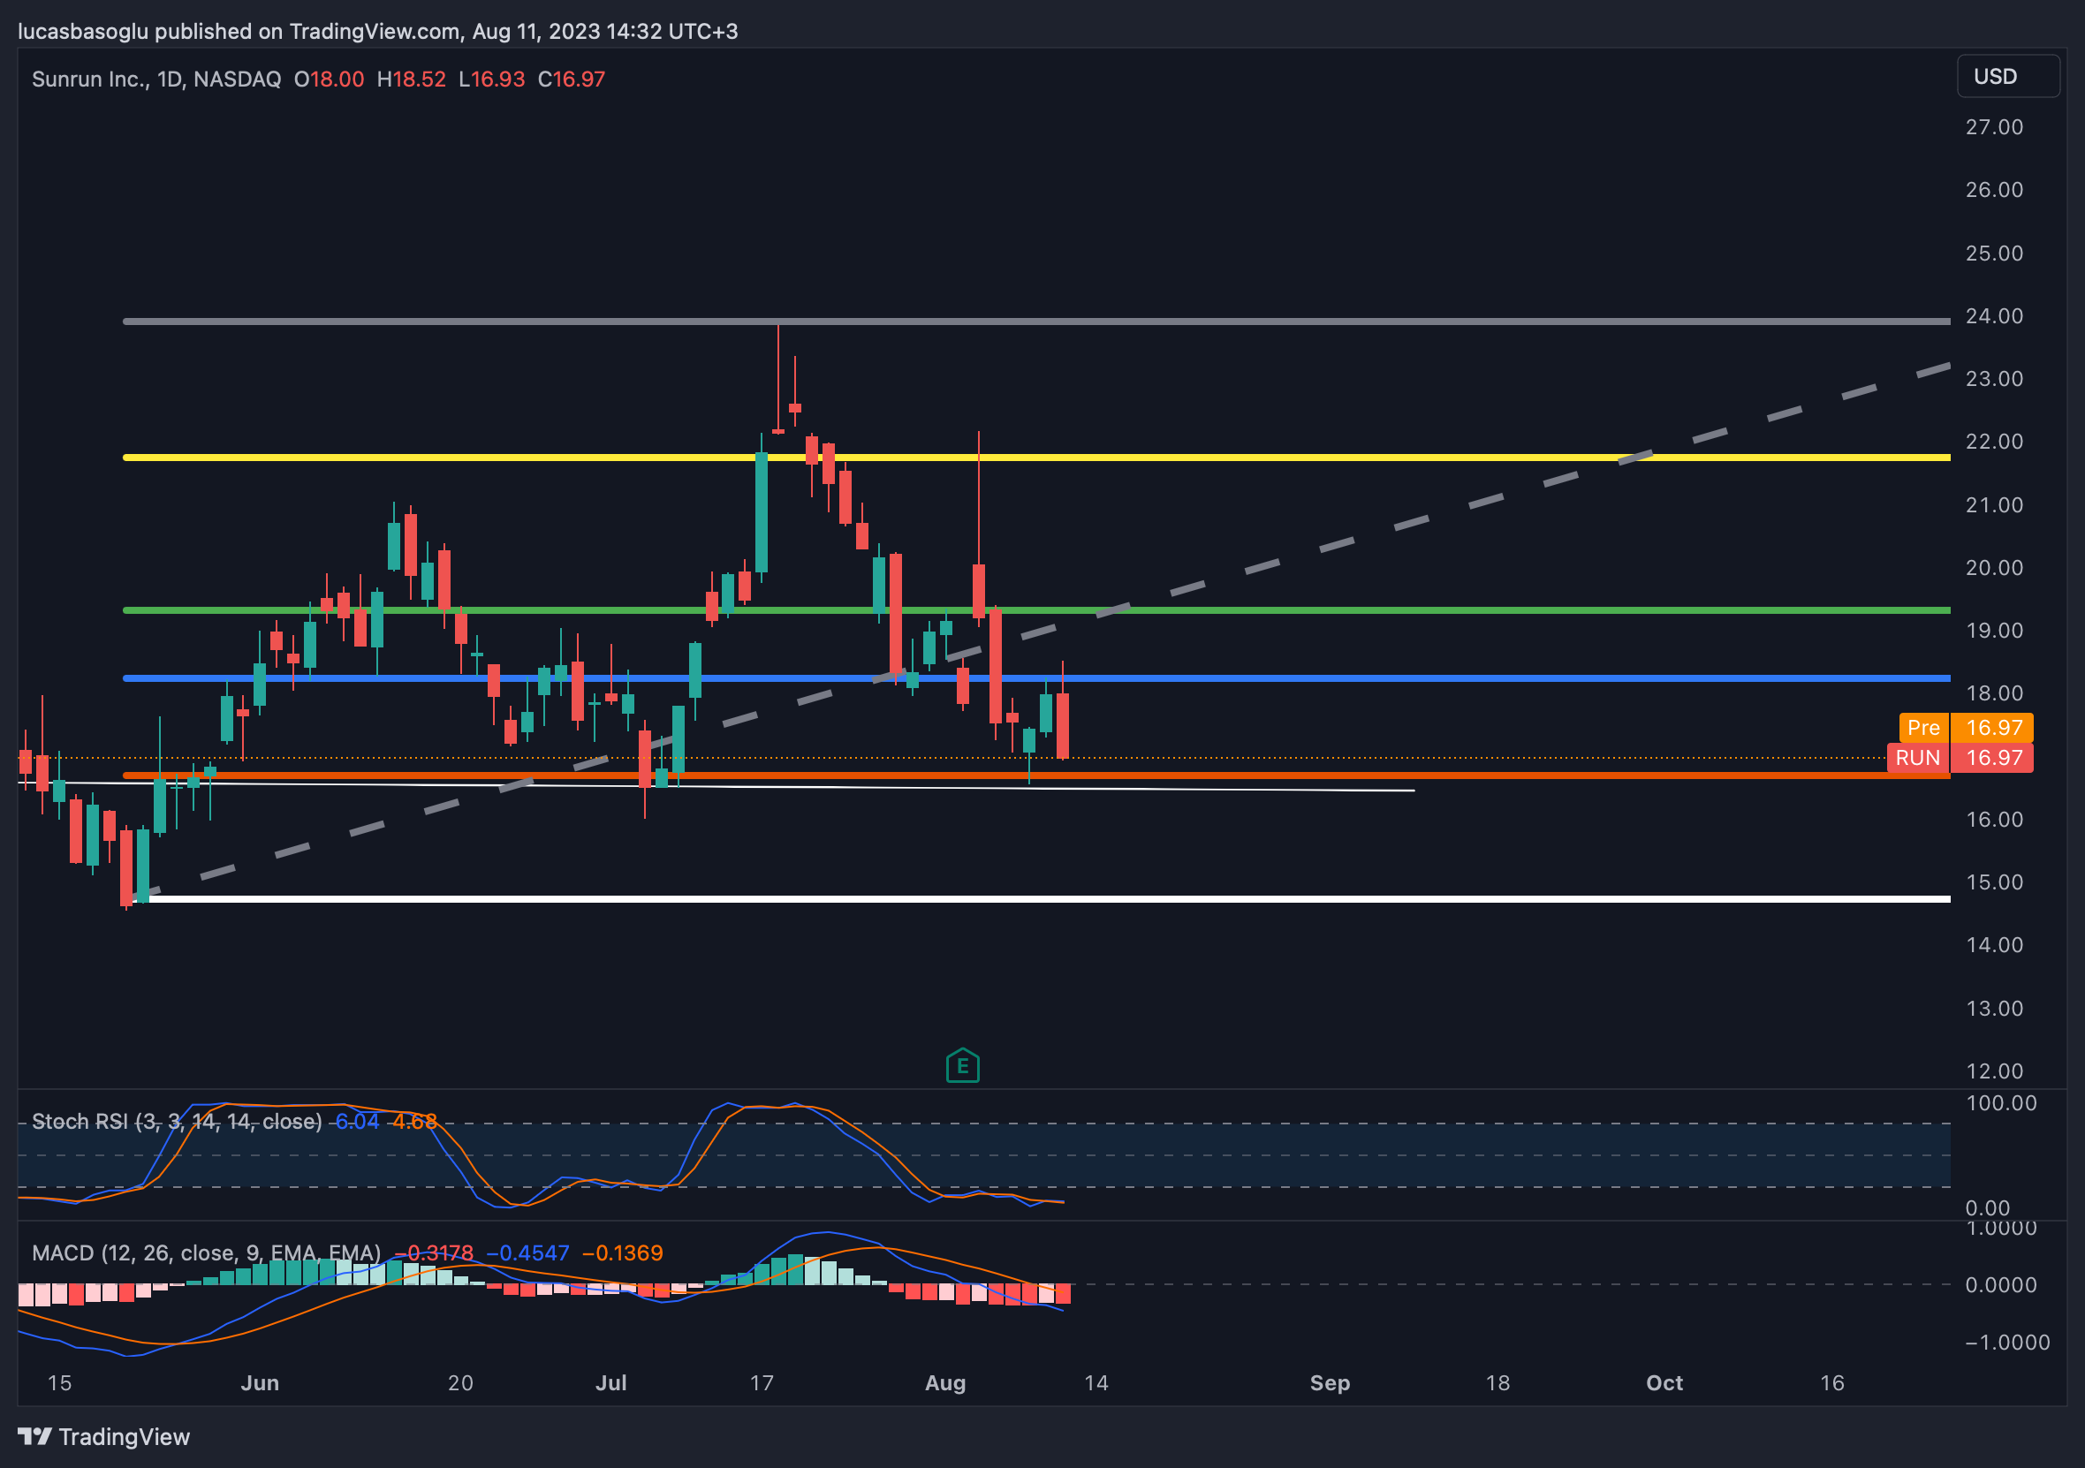Click the 27.00 price axis label
Image resolution: width=2085 pixels, height=1468 pixels.
tap(1994, 127)
